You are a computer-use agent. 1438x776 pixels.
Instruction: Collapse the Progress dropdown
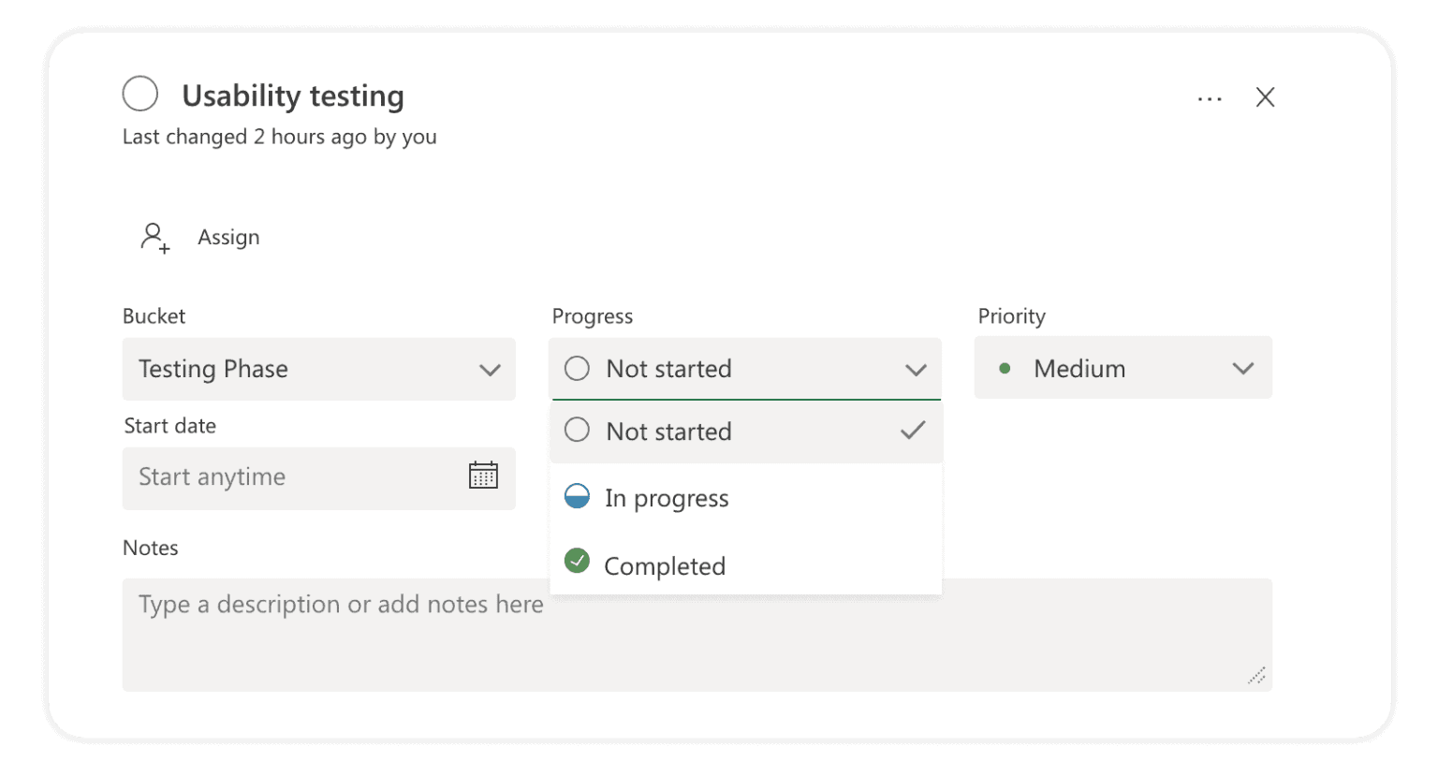pos(745,369)
